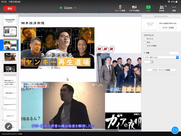Select the ガイアの夜明け logo image
The image size is (181, 136).
tap(123, 121)
